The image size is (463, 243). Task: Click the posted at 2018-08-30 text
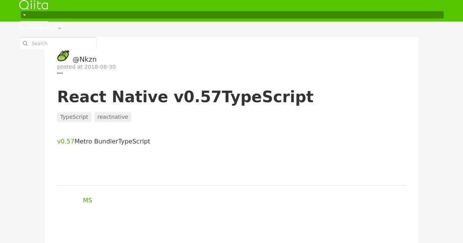point(86,67)
